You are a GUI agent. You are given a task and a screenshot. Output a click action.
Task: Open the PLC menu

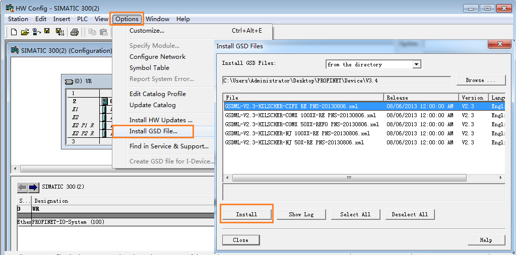click(x=82, y=19)
